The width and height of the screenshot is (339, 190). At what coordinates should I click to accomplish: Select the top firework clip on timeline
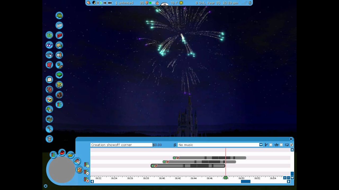pyautogui.click(x=209, y=158)
